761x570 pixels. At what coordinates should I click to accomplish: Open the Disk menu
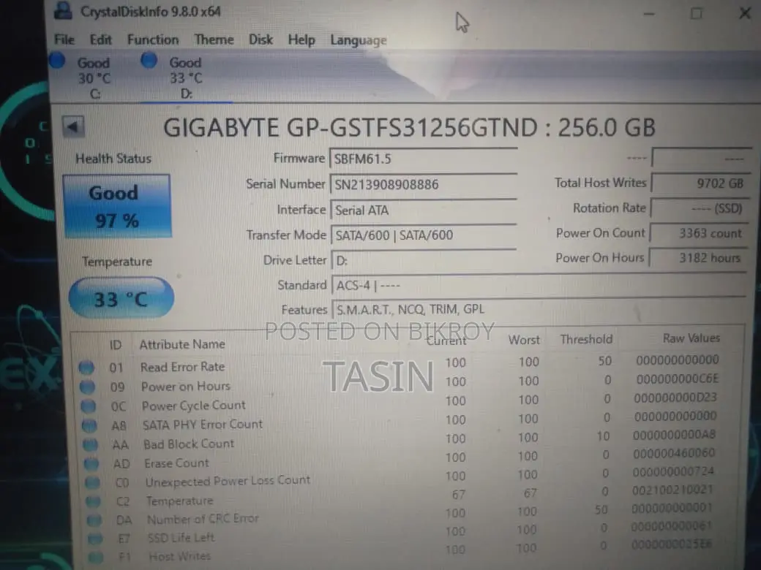pos(260,39)
